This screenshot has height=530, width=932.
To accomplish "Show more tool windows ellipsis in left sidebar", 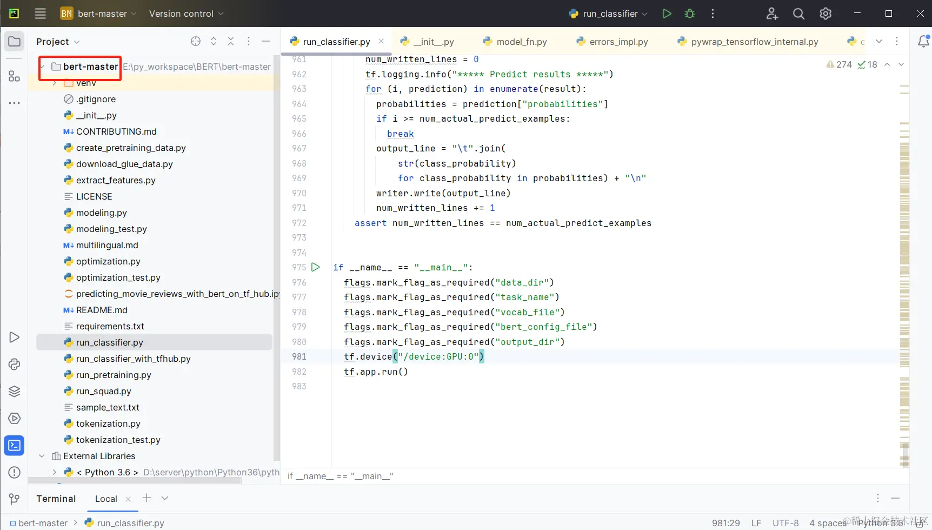I will coord(15,103).
